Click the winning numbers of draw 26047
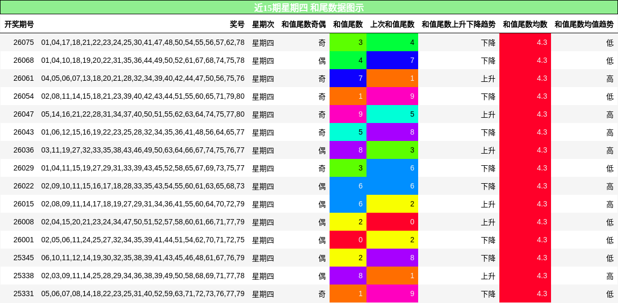Screen dimensions: 618x303 (143, 114)
